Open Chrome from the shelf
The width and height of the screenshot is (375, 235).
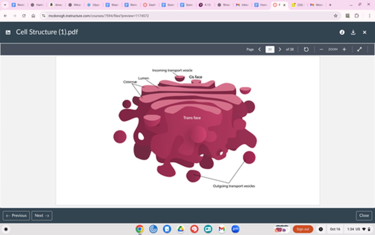point(140,229)
